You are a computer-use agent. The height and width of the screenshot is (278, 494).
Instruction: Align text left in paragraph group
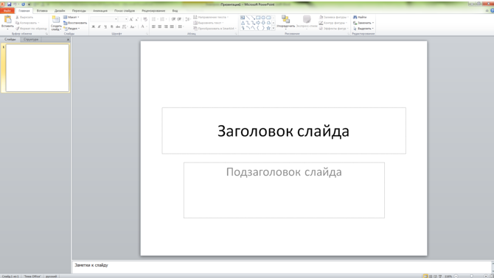pyautogui.click(x=153, y=26)
